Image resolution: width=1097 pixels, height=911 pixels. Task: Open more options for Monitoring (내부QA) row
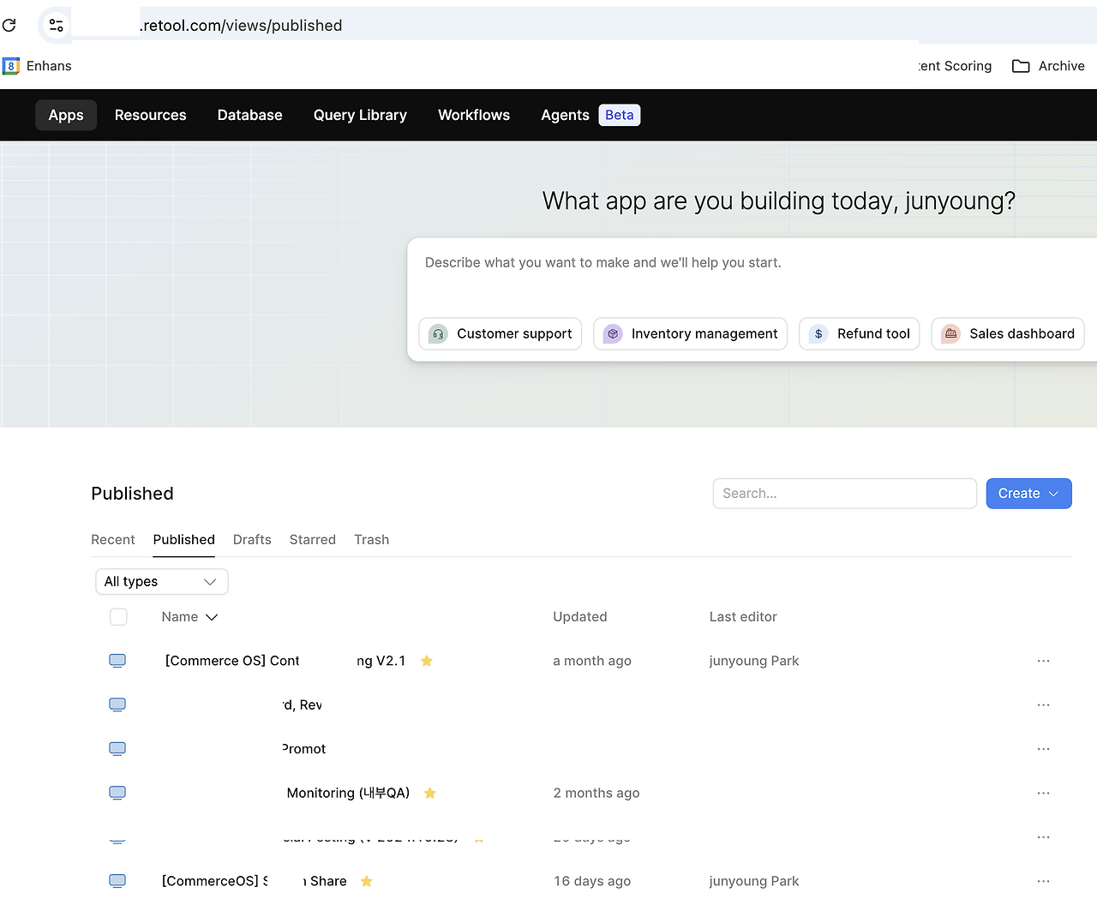pos(1043,793)
